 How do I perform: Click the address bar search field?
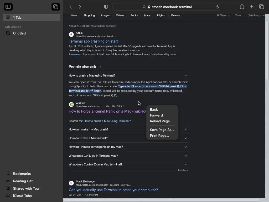pyautogui.click(x=166, y=7)
